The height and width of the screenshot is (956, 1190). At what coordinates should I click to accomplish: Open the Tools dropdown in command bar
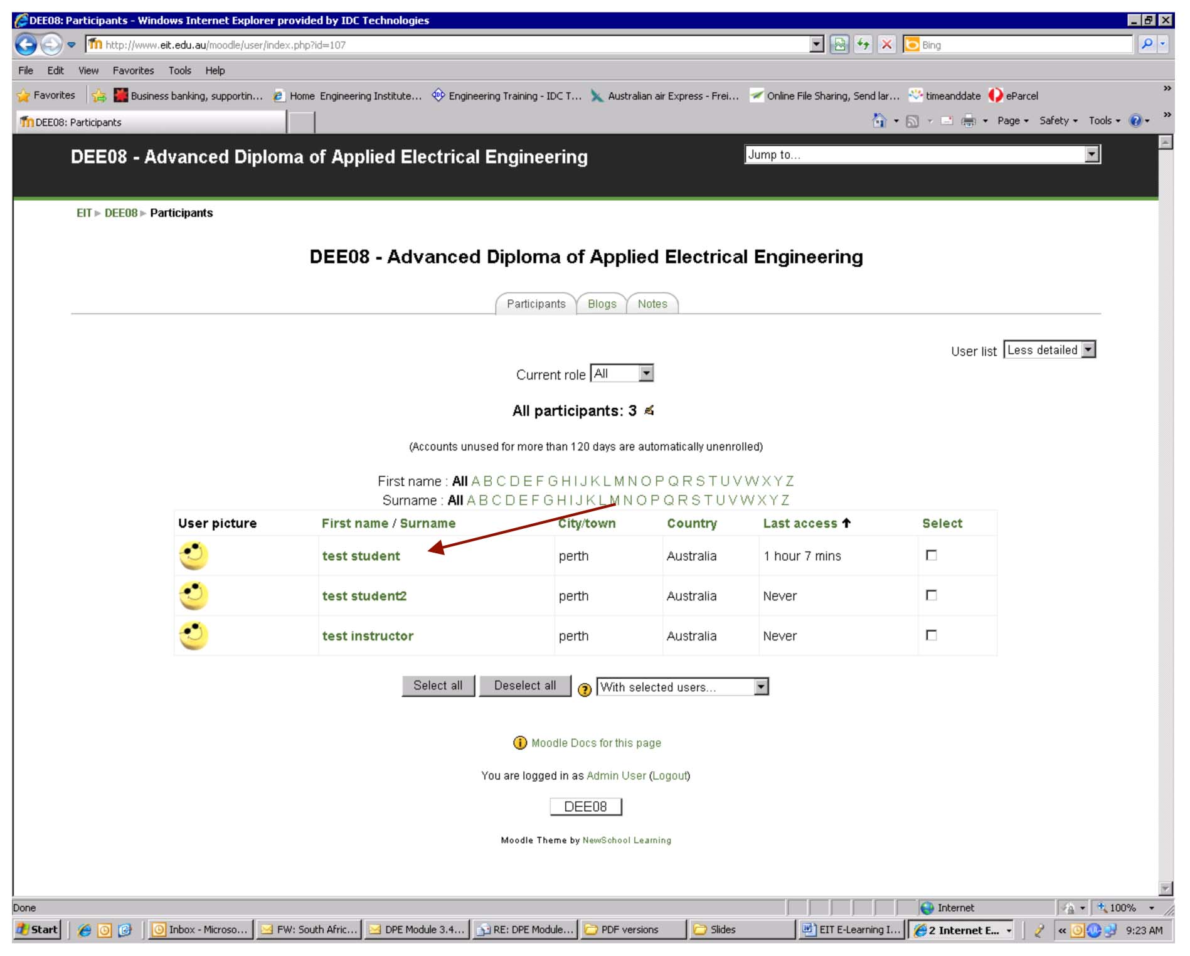[x=1105, y=120]
